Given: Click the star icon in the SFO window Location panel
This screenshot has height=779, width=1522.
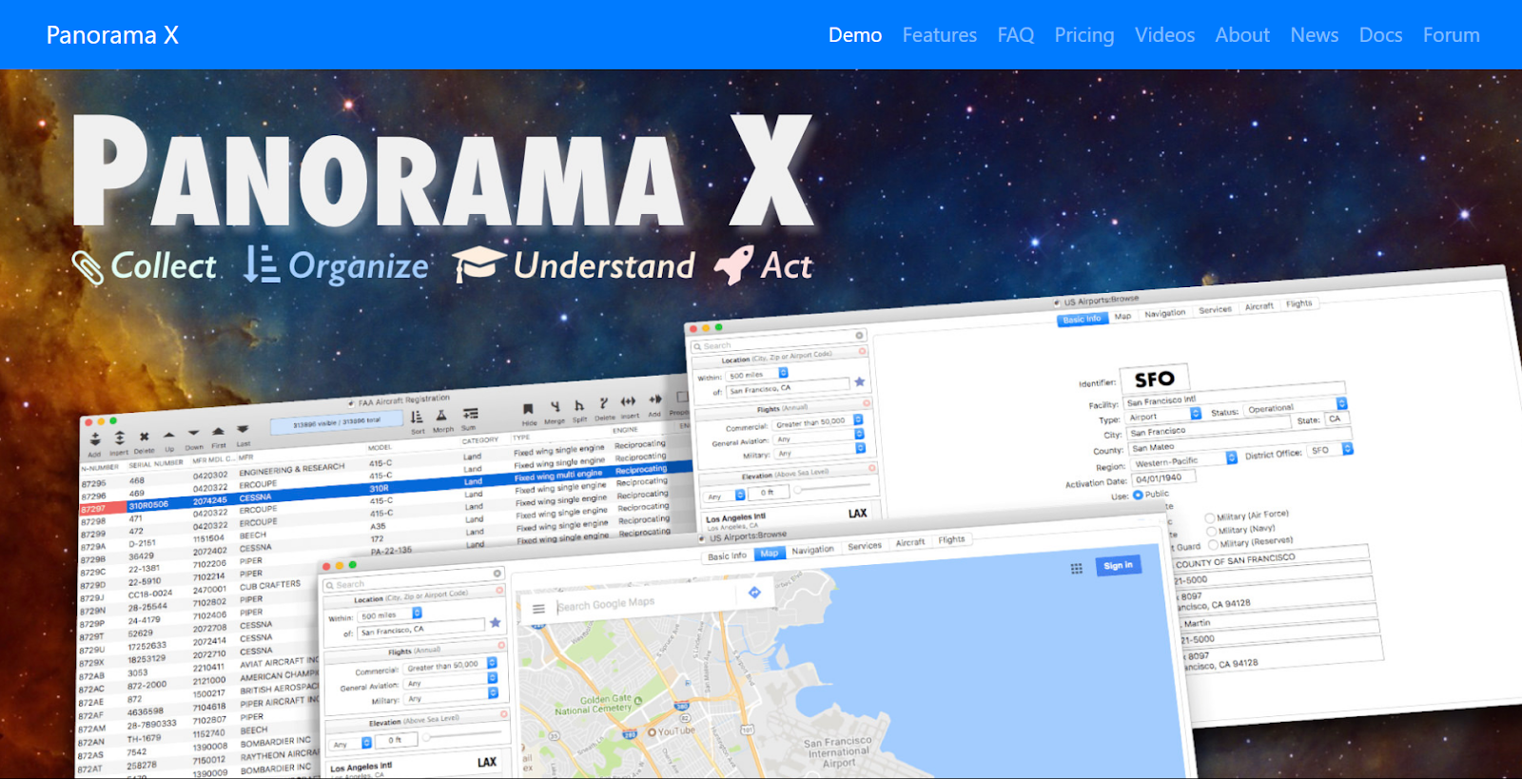Looking at the screenshot, I should pos(860,381).
